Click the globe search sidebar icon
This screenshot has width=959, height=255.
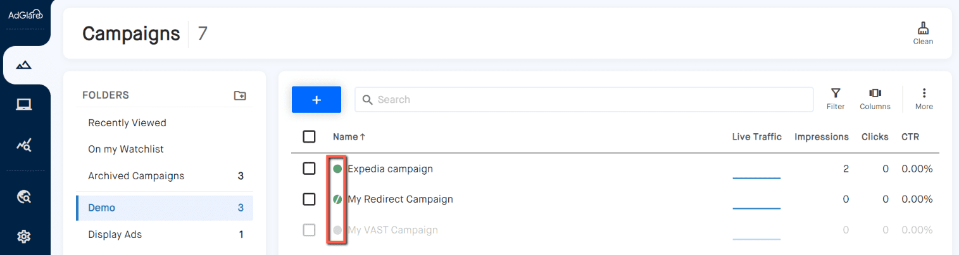24,198
